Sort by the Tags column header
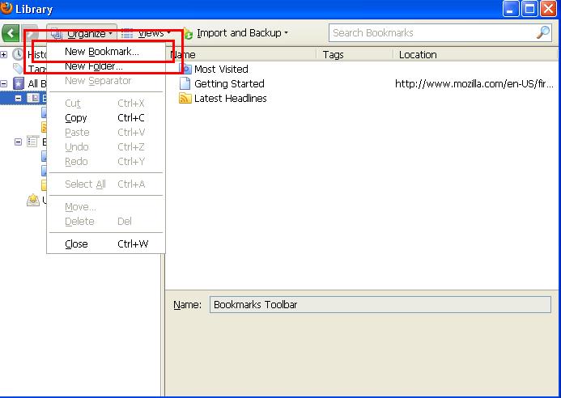Screen dimensions: 561x398 [333, 55]
